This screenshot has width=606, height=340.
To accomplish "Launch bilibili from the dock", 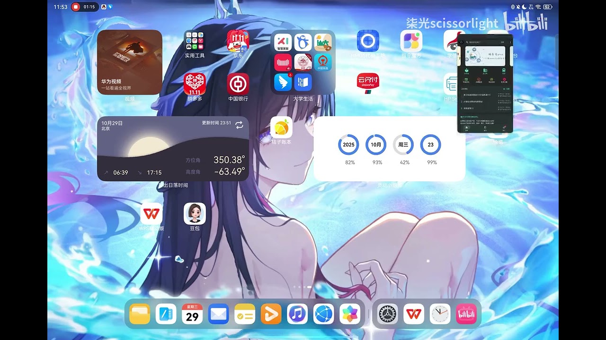I will click(466, 314).
